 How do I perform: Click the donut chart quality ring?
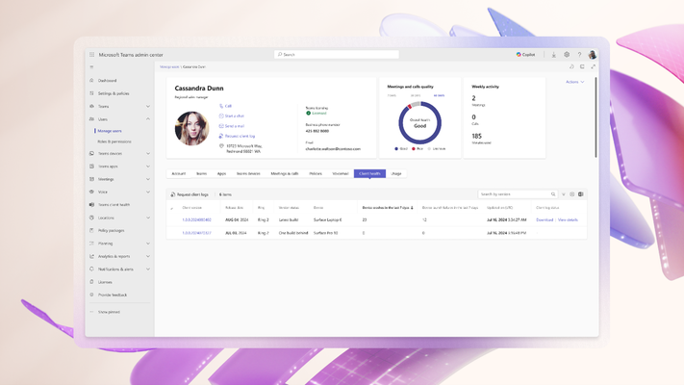pos(420,105)
